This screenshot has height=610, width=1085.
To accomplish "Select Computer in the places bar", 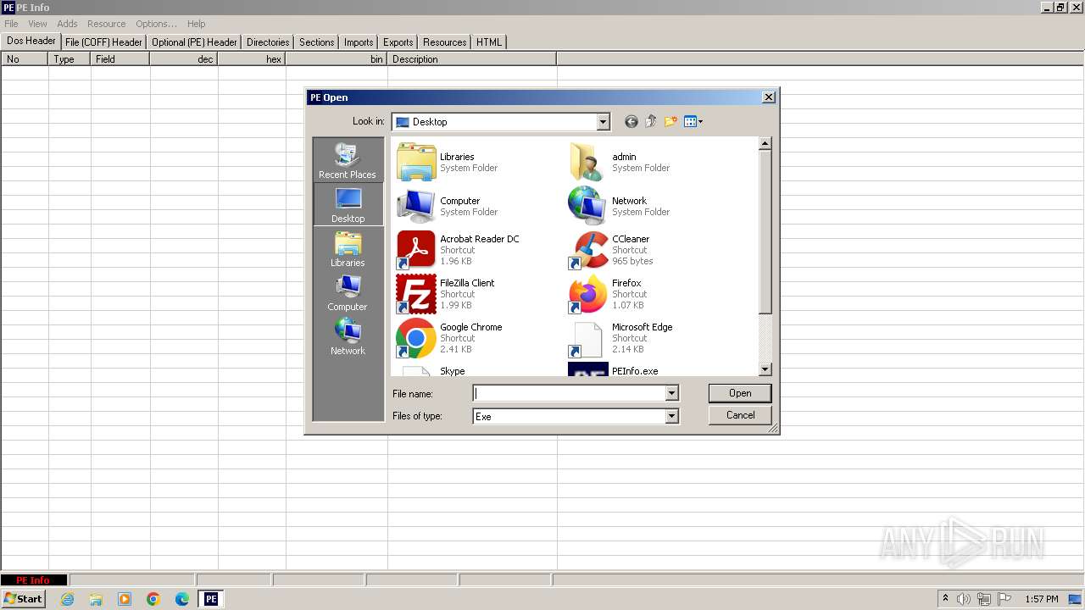I will click(348, 292).
